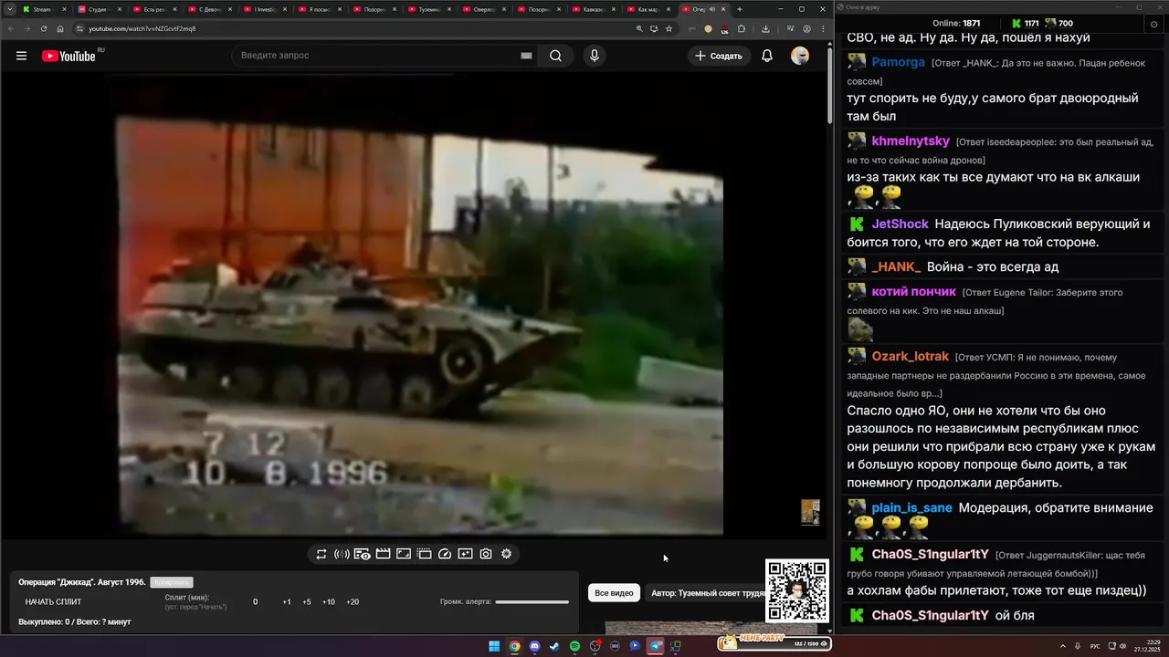Click username Ozark_lotrak in chat

tap(911, 357)
